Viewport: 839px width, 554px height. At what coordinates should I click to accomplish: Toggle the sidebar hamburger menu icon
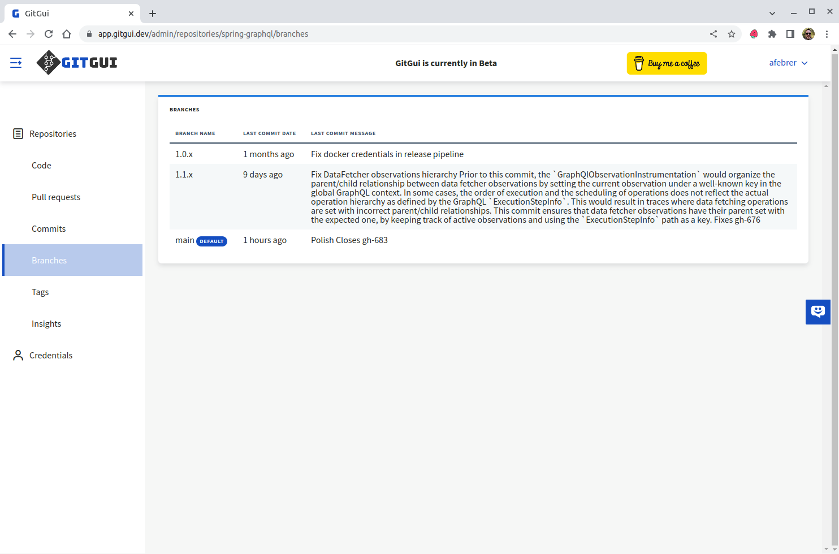point(16,63)
